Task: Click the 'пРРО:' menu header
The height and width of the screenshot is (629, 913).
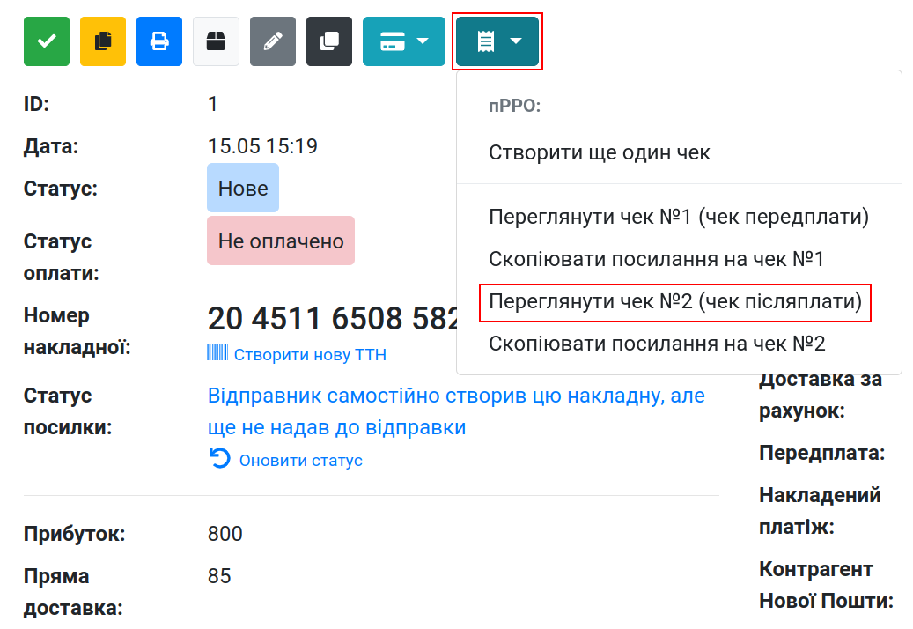Action: click(515, 106)
